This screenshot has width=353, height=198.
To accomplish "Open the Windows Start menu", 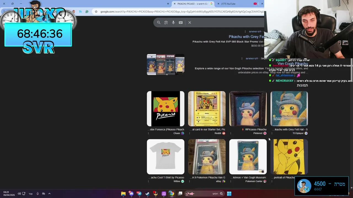I will pyautogui.click(x=229, y=194).
